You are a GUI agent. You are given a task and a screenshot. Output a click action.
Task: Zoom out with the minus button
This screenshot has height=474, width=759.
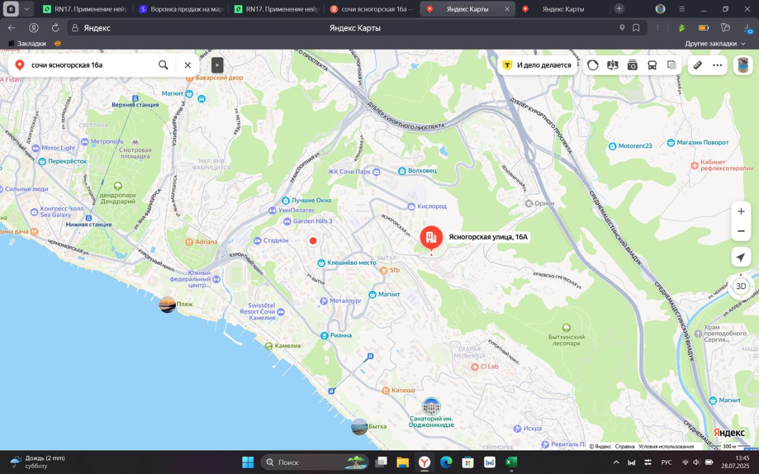click(x=741, y=231)
